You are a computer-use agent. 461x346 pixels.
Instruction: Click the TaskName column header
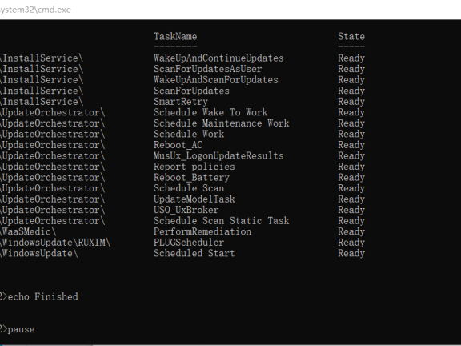[175, 37]
